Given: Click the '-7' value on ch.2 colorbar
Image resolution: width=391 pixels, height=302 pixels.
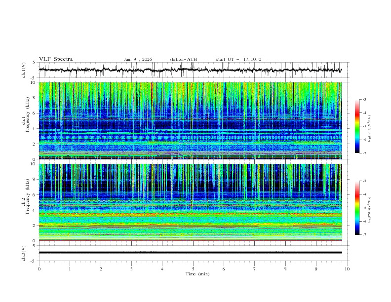Looking at the screenshot, I should [364, 235].
